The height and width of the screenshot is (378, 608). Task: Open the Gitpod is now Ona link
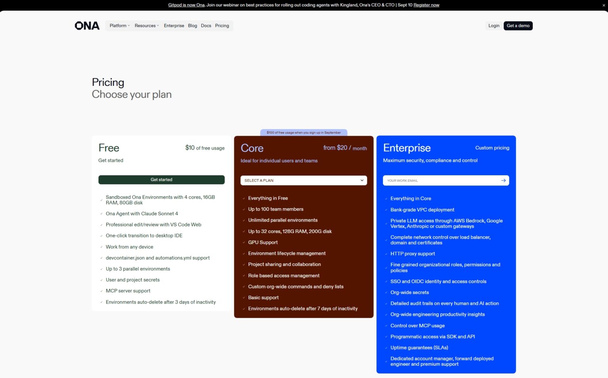click(186, 5)
